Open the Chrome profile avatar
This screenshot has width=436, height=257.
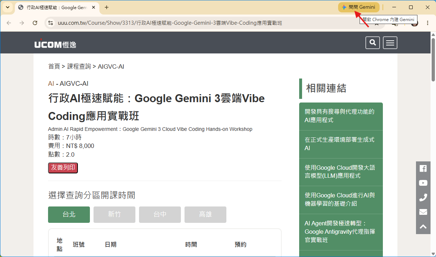(x=415, y=24)
